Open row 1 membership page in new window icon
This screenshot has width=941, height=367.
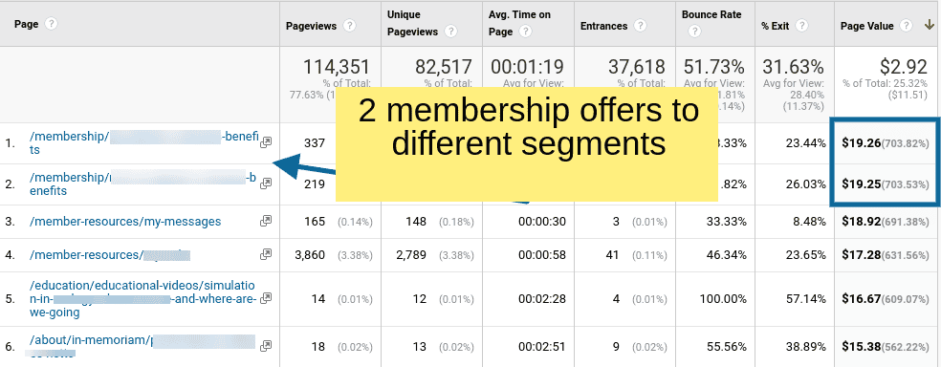(x=265, y=142)
